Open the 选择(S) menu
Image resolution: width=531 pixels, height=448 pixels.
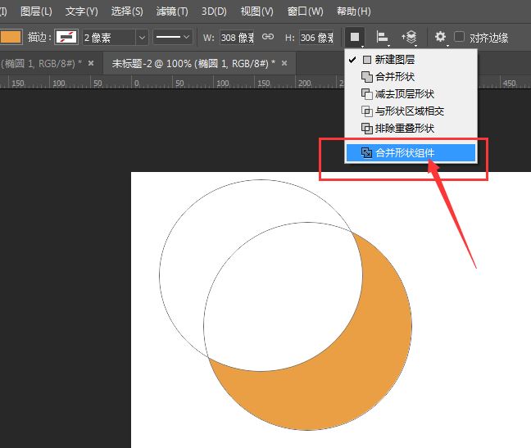[127, 11]
